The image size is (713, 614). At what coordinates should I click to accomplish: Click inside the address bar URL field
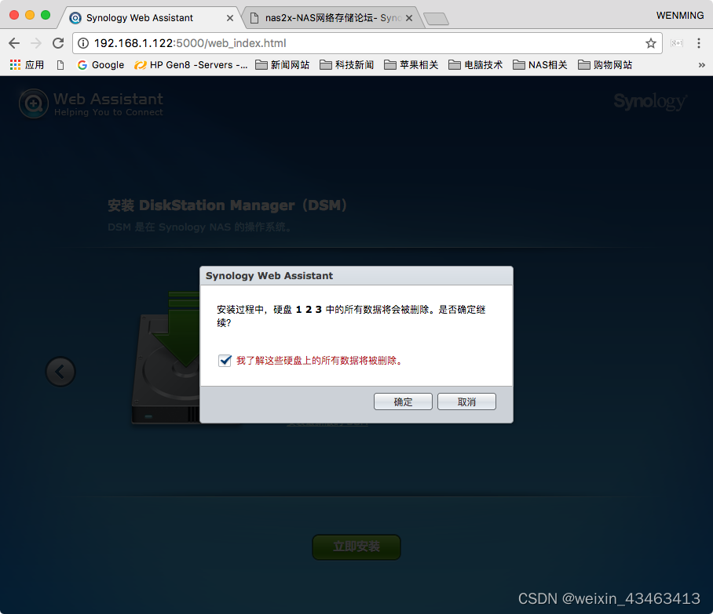click(314, 44)
